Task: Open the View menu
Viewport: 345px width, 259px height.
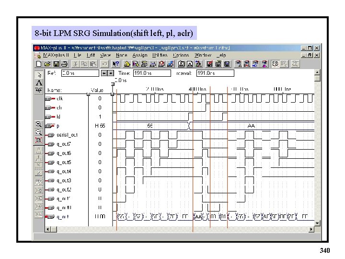Action: click(x=105, y=55)
